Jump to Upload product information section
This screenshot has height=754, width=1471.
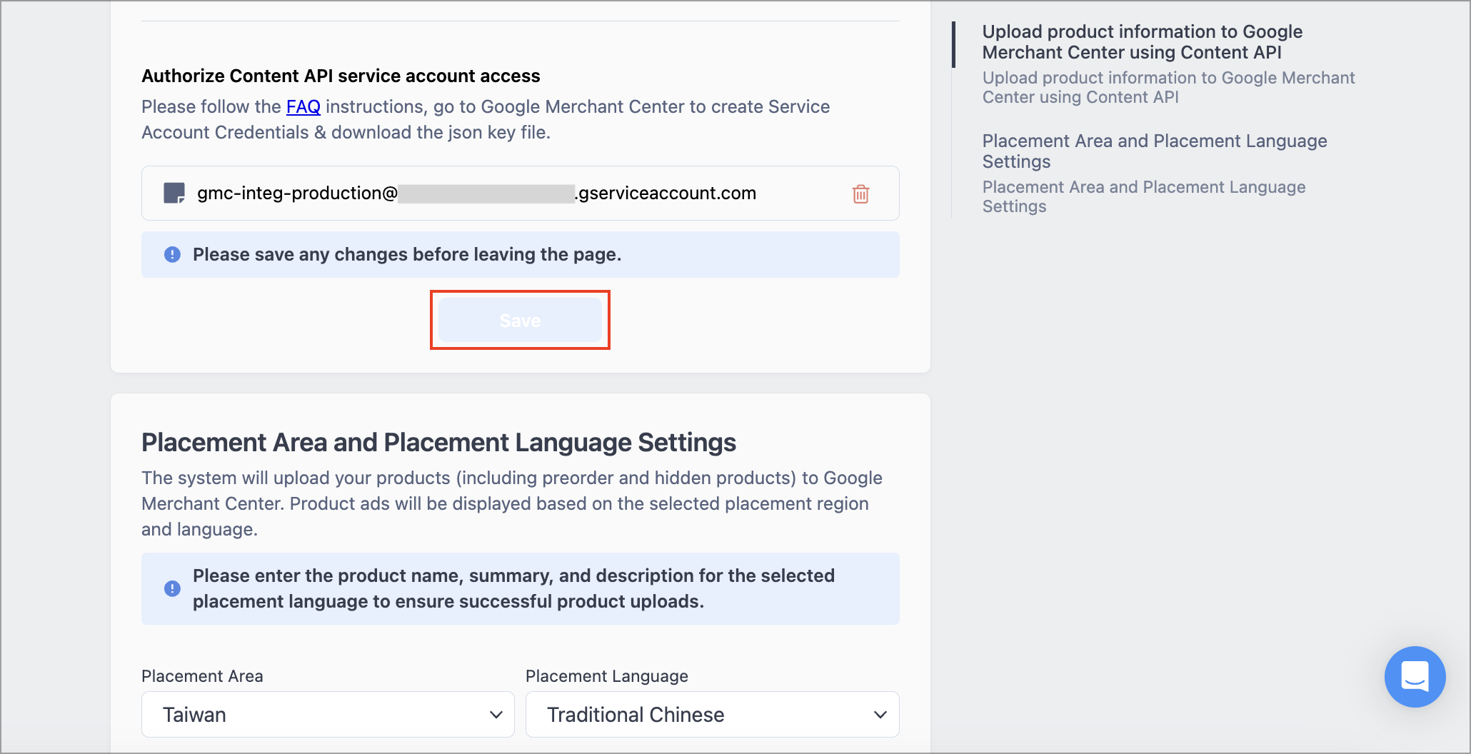pos(1142,42)
